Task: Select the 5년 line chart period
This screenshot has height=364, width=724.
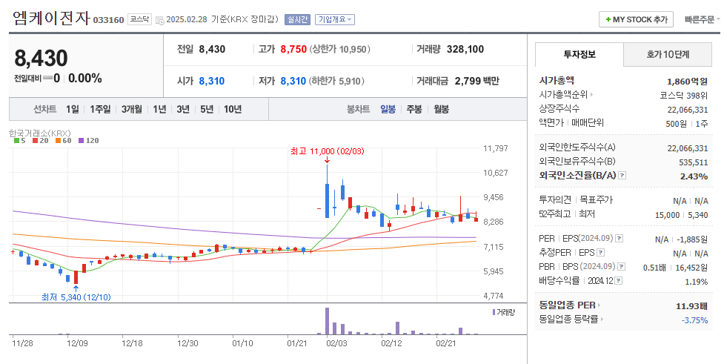Action: 207,109
